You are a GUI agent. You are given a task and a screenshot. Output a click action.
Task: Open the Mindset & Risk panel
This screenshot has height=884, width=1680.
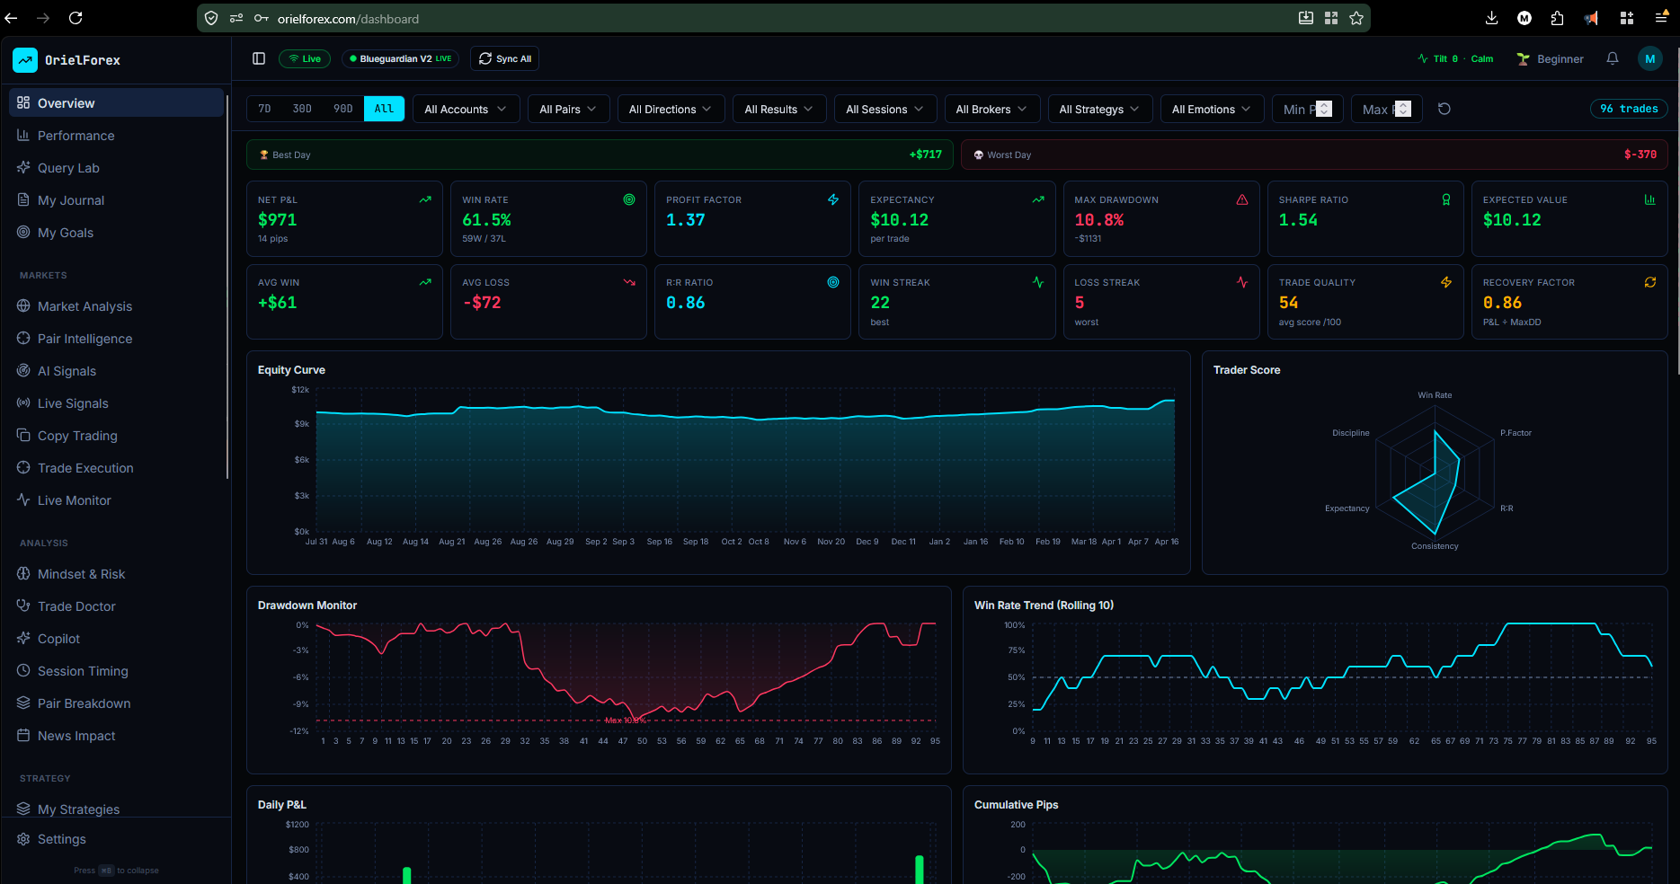tap(83, 573)
